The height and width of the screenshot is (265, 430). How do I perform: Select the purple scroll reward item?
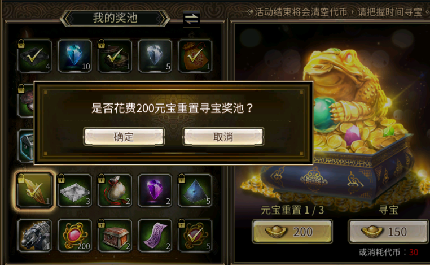pos(155,236)
